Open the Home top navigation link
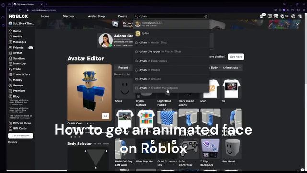Screen dimensions: 307x173 click(x=45, y=16)
